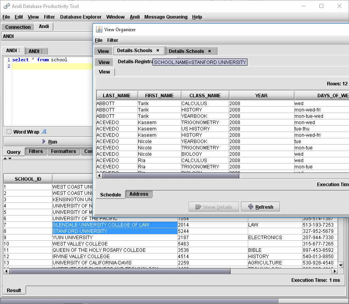Switch to the Formatters tab

tap(63, 151)
